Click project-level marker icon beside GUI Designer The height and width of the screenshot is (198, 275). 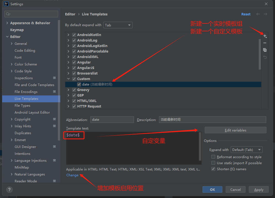tap(54, 147)
